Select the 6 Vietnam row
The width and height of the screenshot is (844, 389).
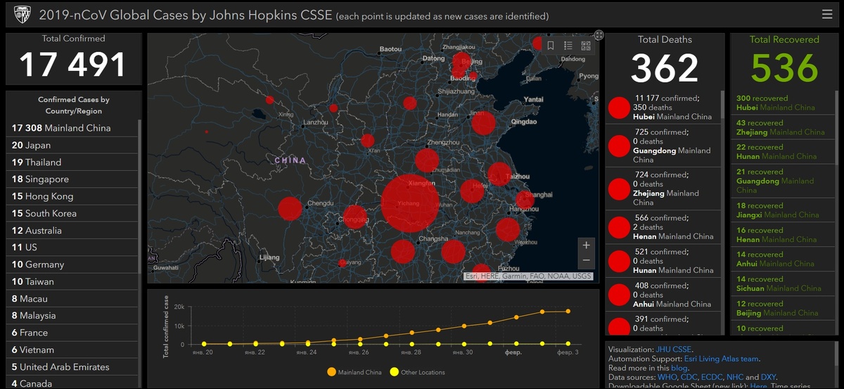click(x=72, y=350)
